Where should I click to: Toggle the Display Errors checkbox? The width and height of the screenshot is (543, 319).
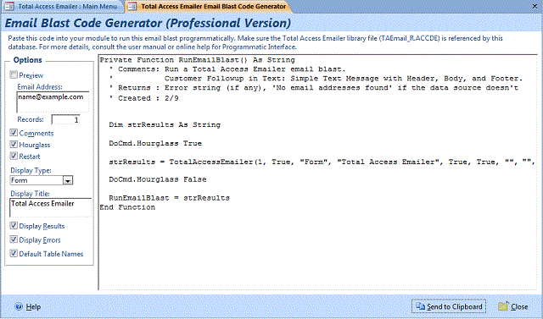[x=14, y=239]
